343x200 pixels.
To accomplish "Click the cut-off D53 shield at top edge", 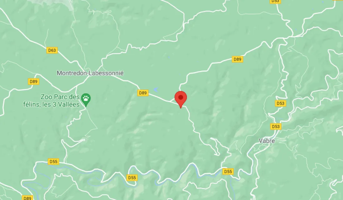I will (275, 1).
